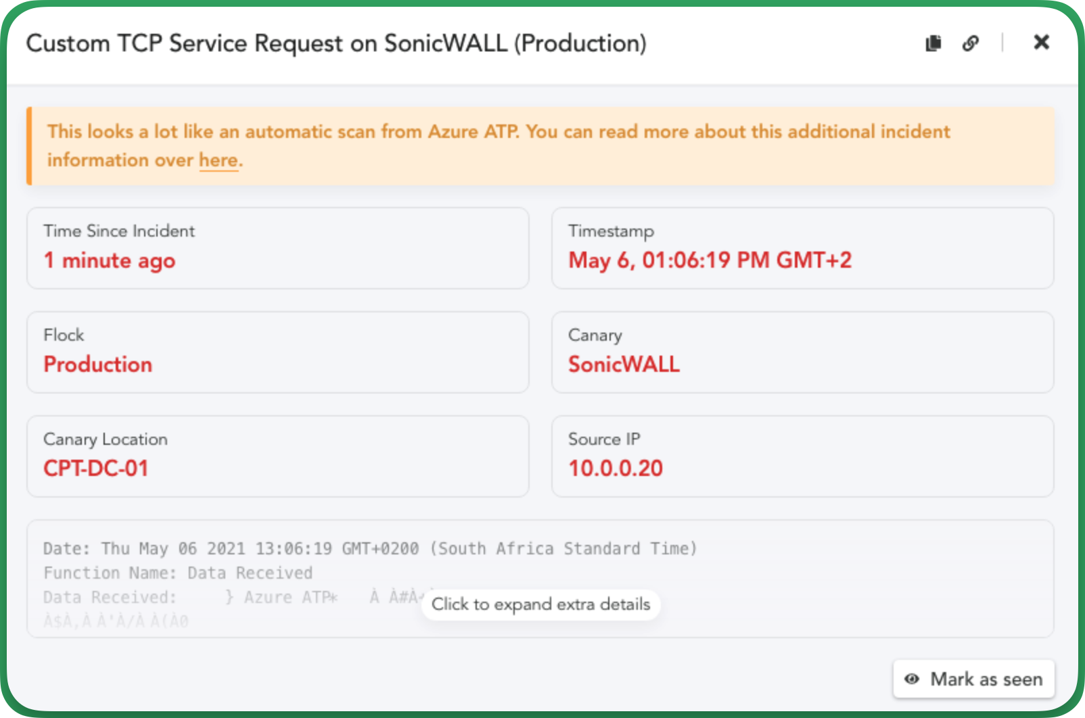1085x718 pixels.
Task: Click the Canary name SonicWALL
Action: 624,364
